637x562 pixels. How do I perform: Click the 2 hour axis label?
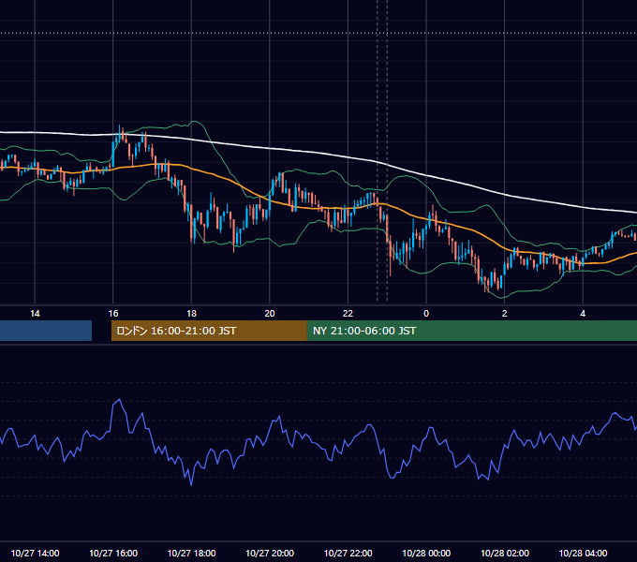click(505, 314)
